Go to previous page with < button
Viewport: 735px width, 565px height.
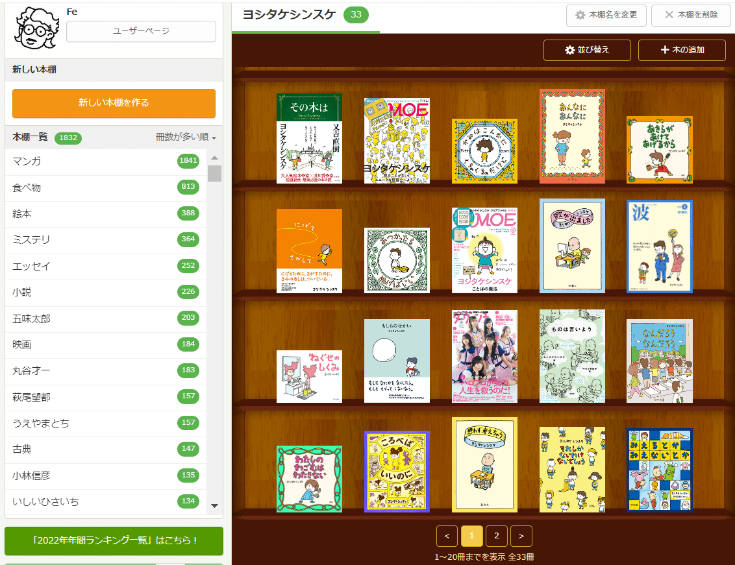pyautogui.click(x=447, y=536)
